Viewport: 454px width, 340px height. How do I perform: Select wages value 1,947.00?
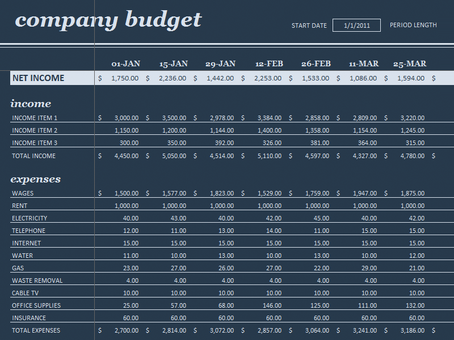[x=365, y=193]
